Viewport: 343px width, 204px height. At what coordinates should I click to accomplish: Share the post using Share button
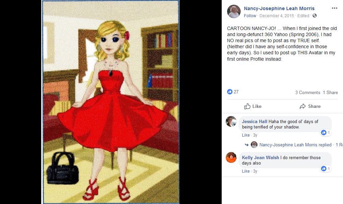click(310, 106)
